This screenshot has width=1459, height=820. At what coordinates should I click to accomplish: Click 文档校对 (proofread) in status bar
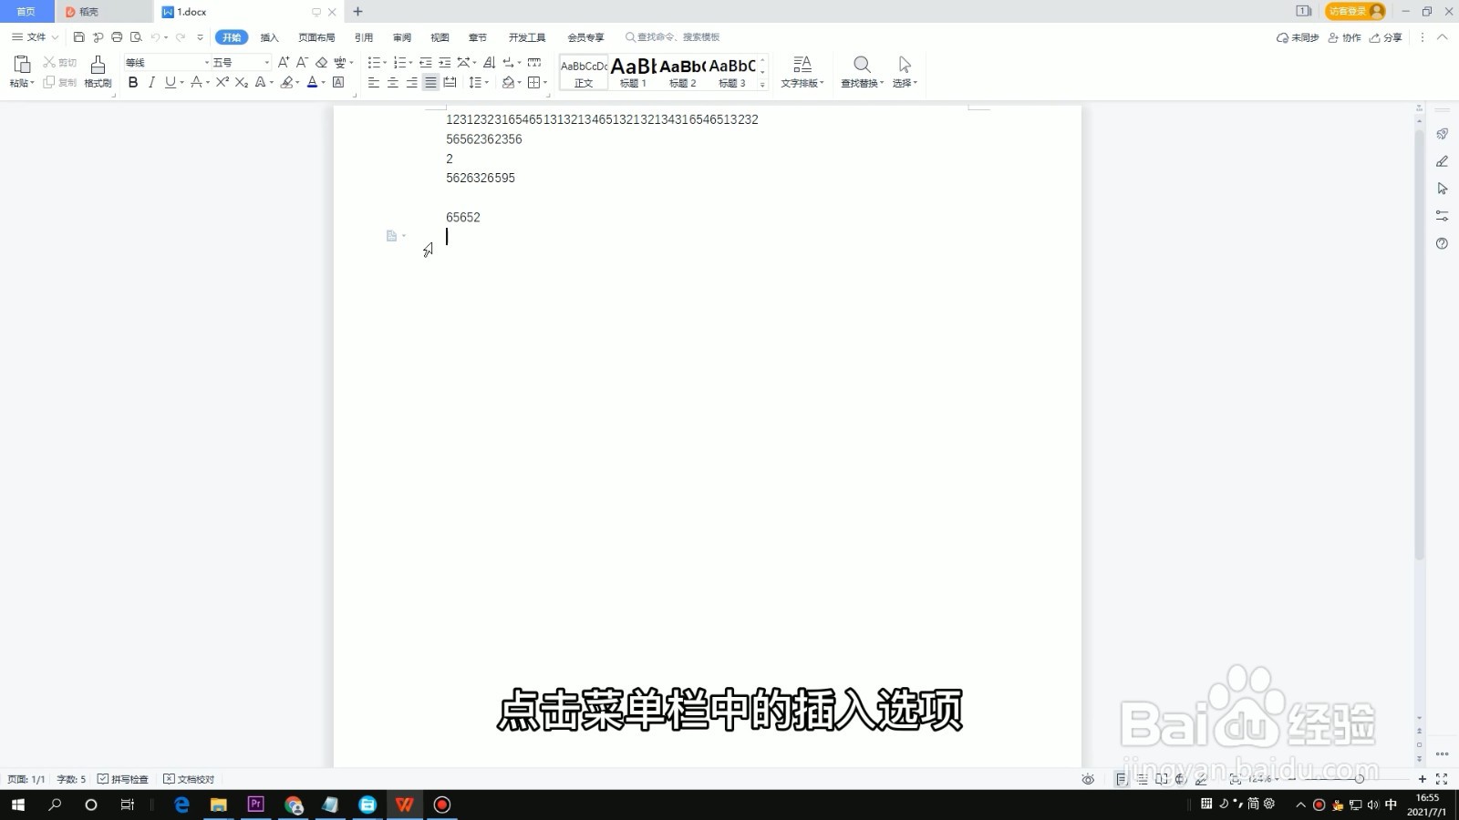pyautogui.click(x=189, y=779)
